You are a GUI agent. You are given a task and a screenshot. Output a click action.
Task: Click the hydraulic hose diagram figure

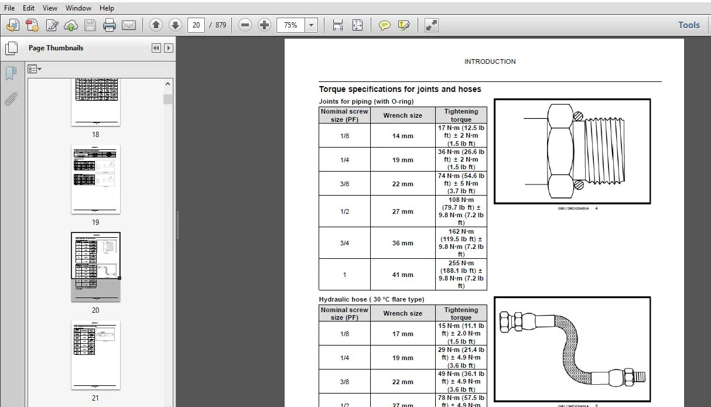572,349
